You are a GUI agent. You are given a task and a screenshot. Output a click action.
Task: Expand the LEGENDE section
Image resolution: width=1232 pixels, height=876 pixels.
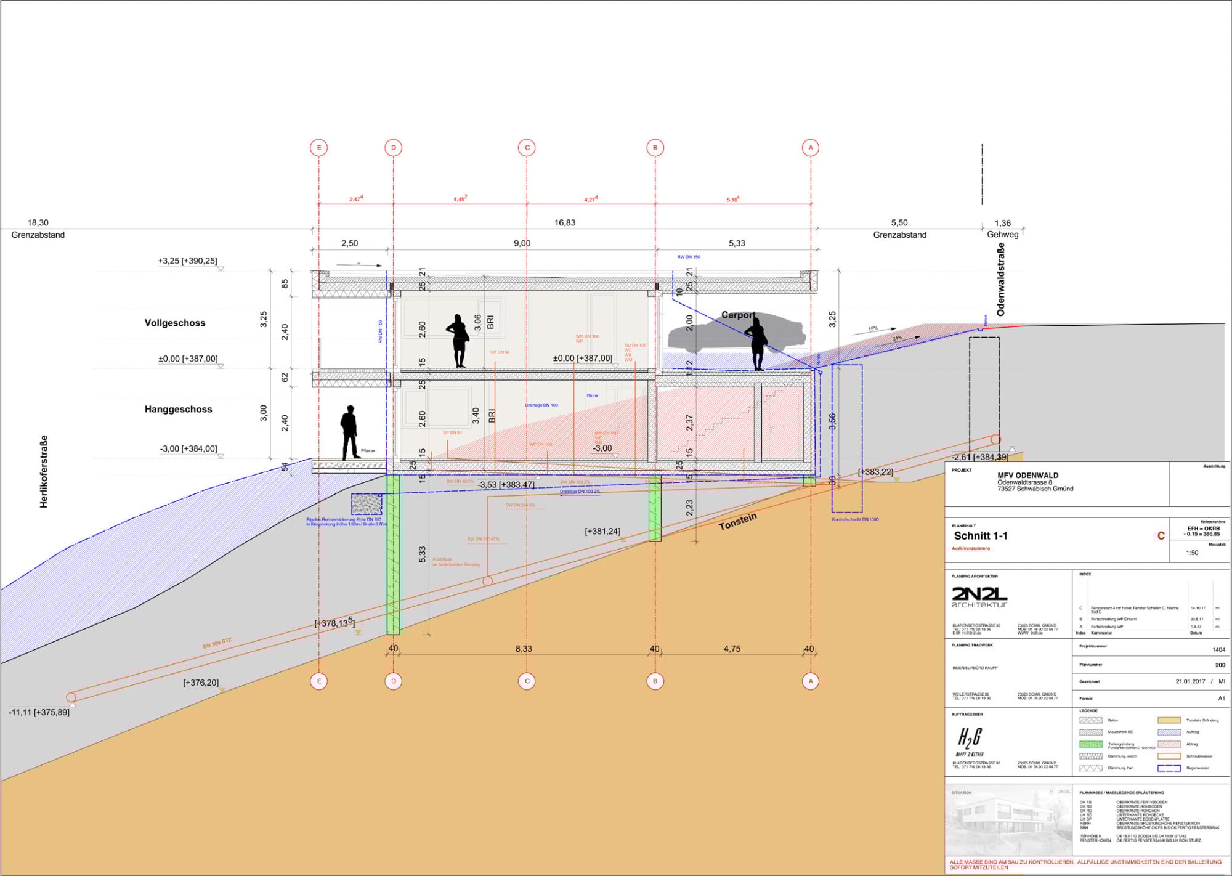(1088, 711)
